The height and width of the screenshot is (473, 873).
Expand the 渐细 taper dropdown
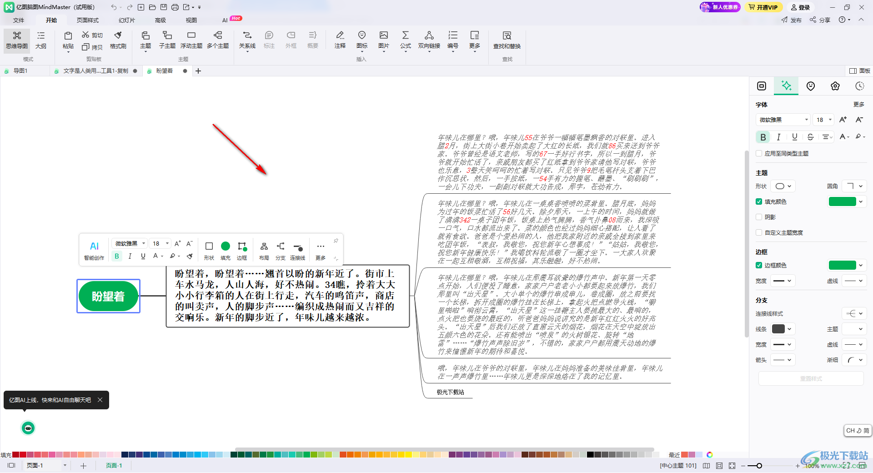coord(854,360)
